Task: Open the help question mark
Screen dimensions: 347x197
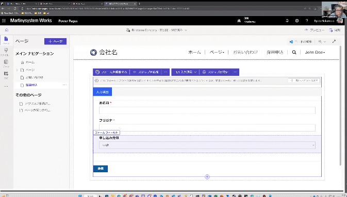Action: pos(307,21)
